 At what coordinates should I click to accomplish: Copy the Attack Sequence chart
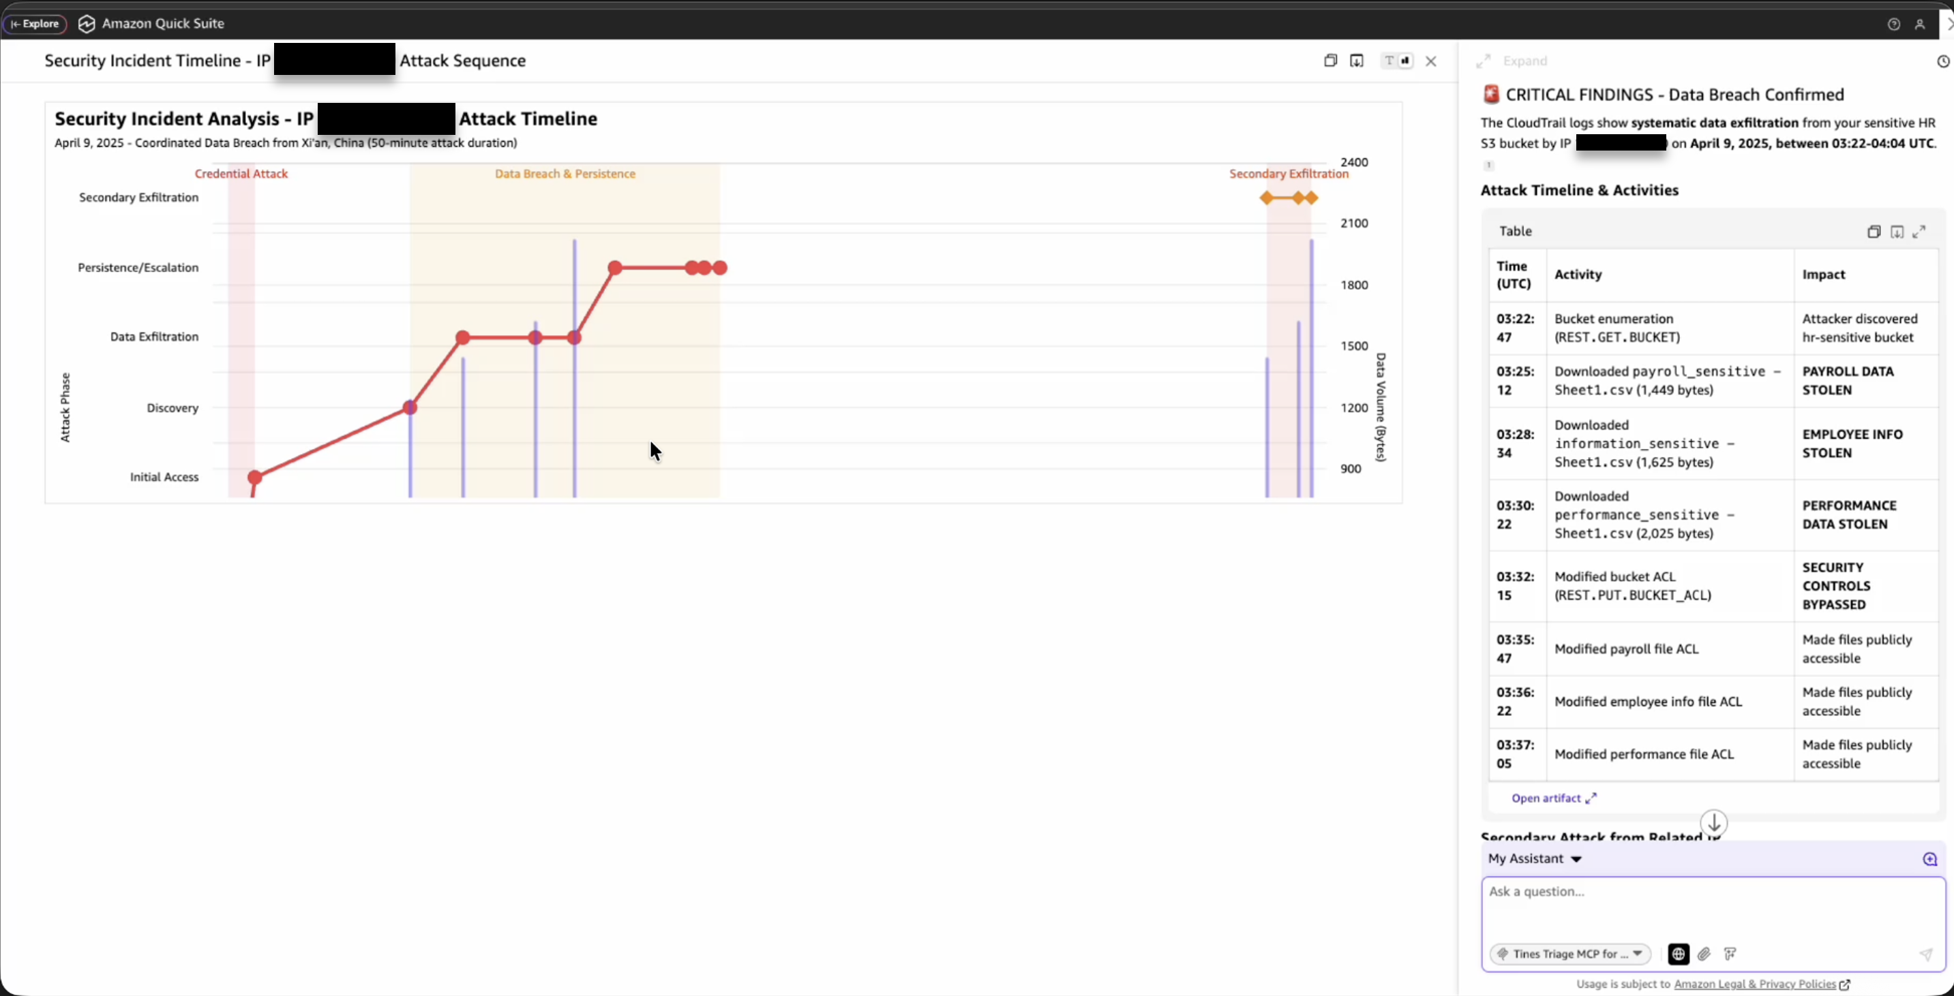click(x=1332, y=61)
